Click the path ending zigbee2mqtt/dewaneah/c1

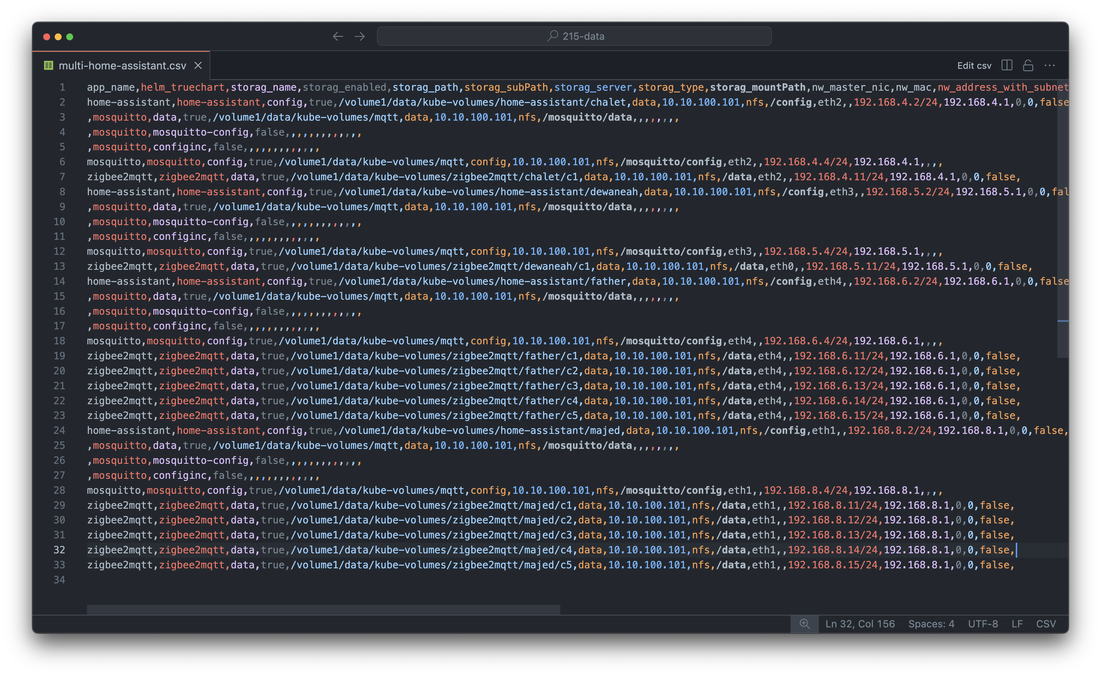pyautogui.click(x=440, y=267)
